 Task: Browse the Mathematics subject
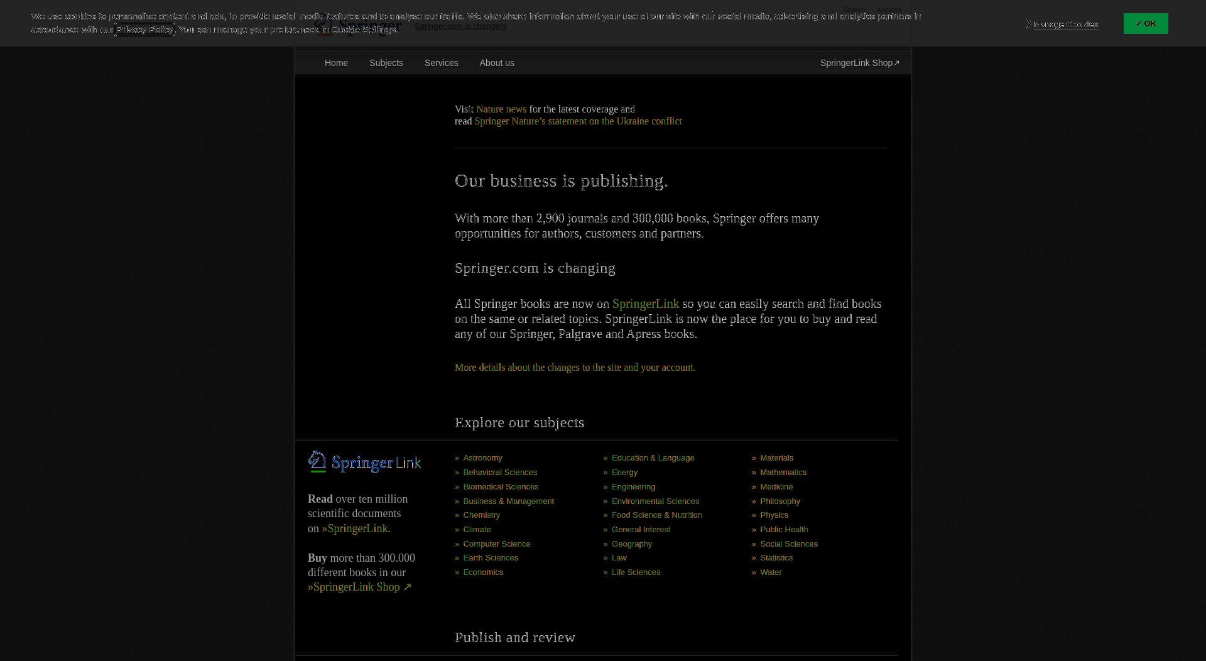(783, 473)
